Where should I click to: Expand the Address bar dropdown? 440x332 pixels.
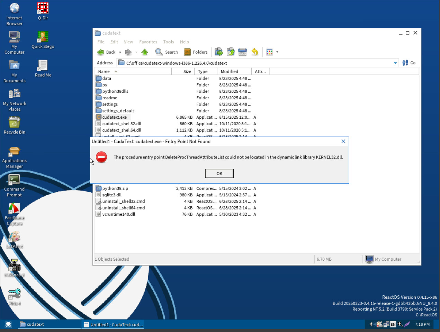[395, 63]
